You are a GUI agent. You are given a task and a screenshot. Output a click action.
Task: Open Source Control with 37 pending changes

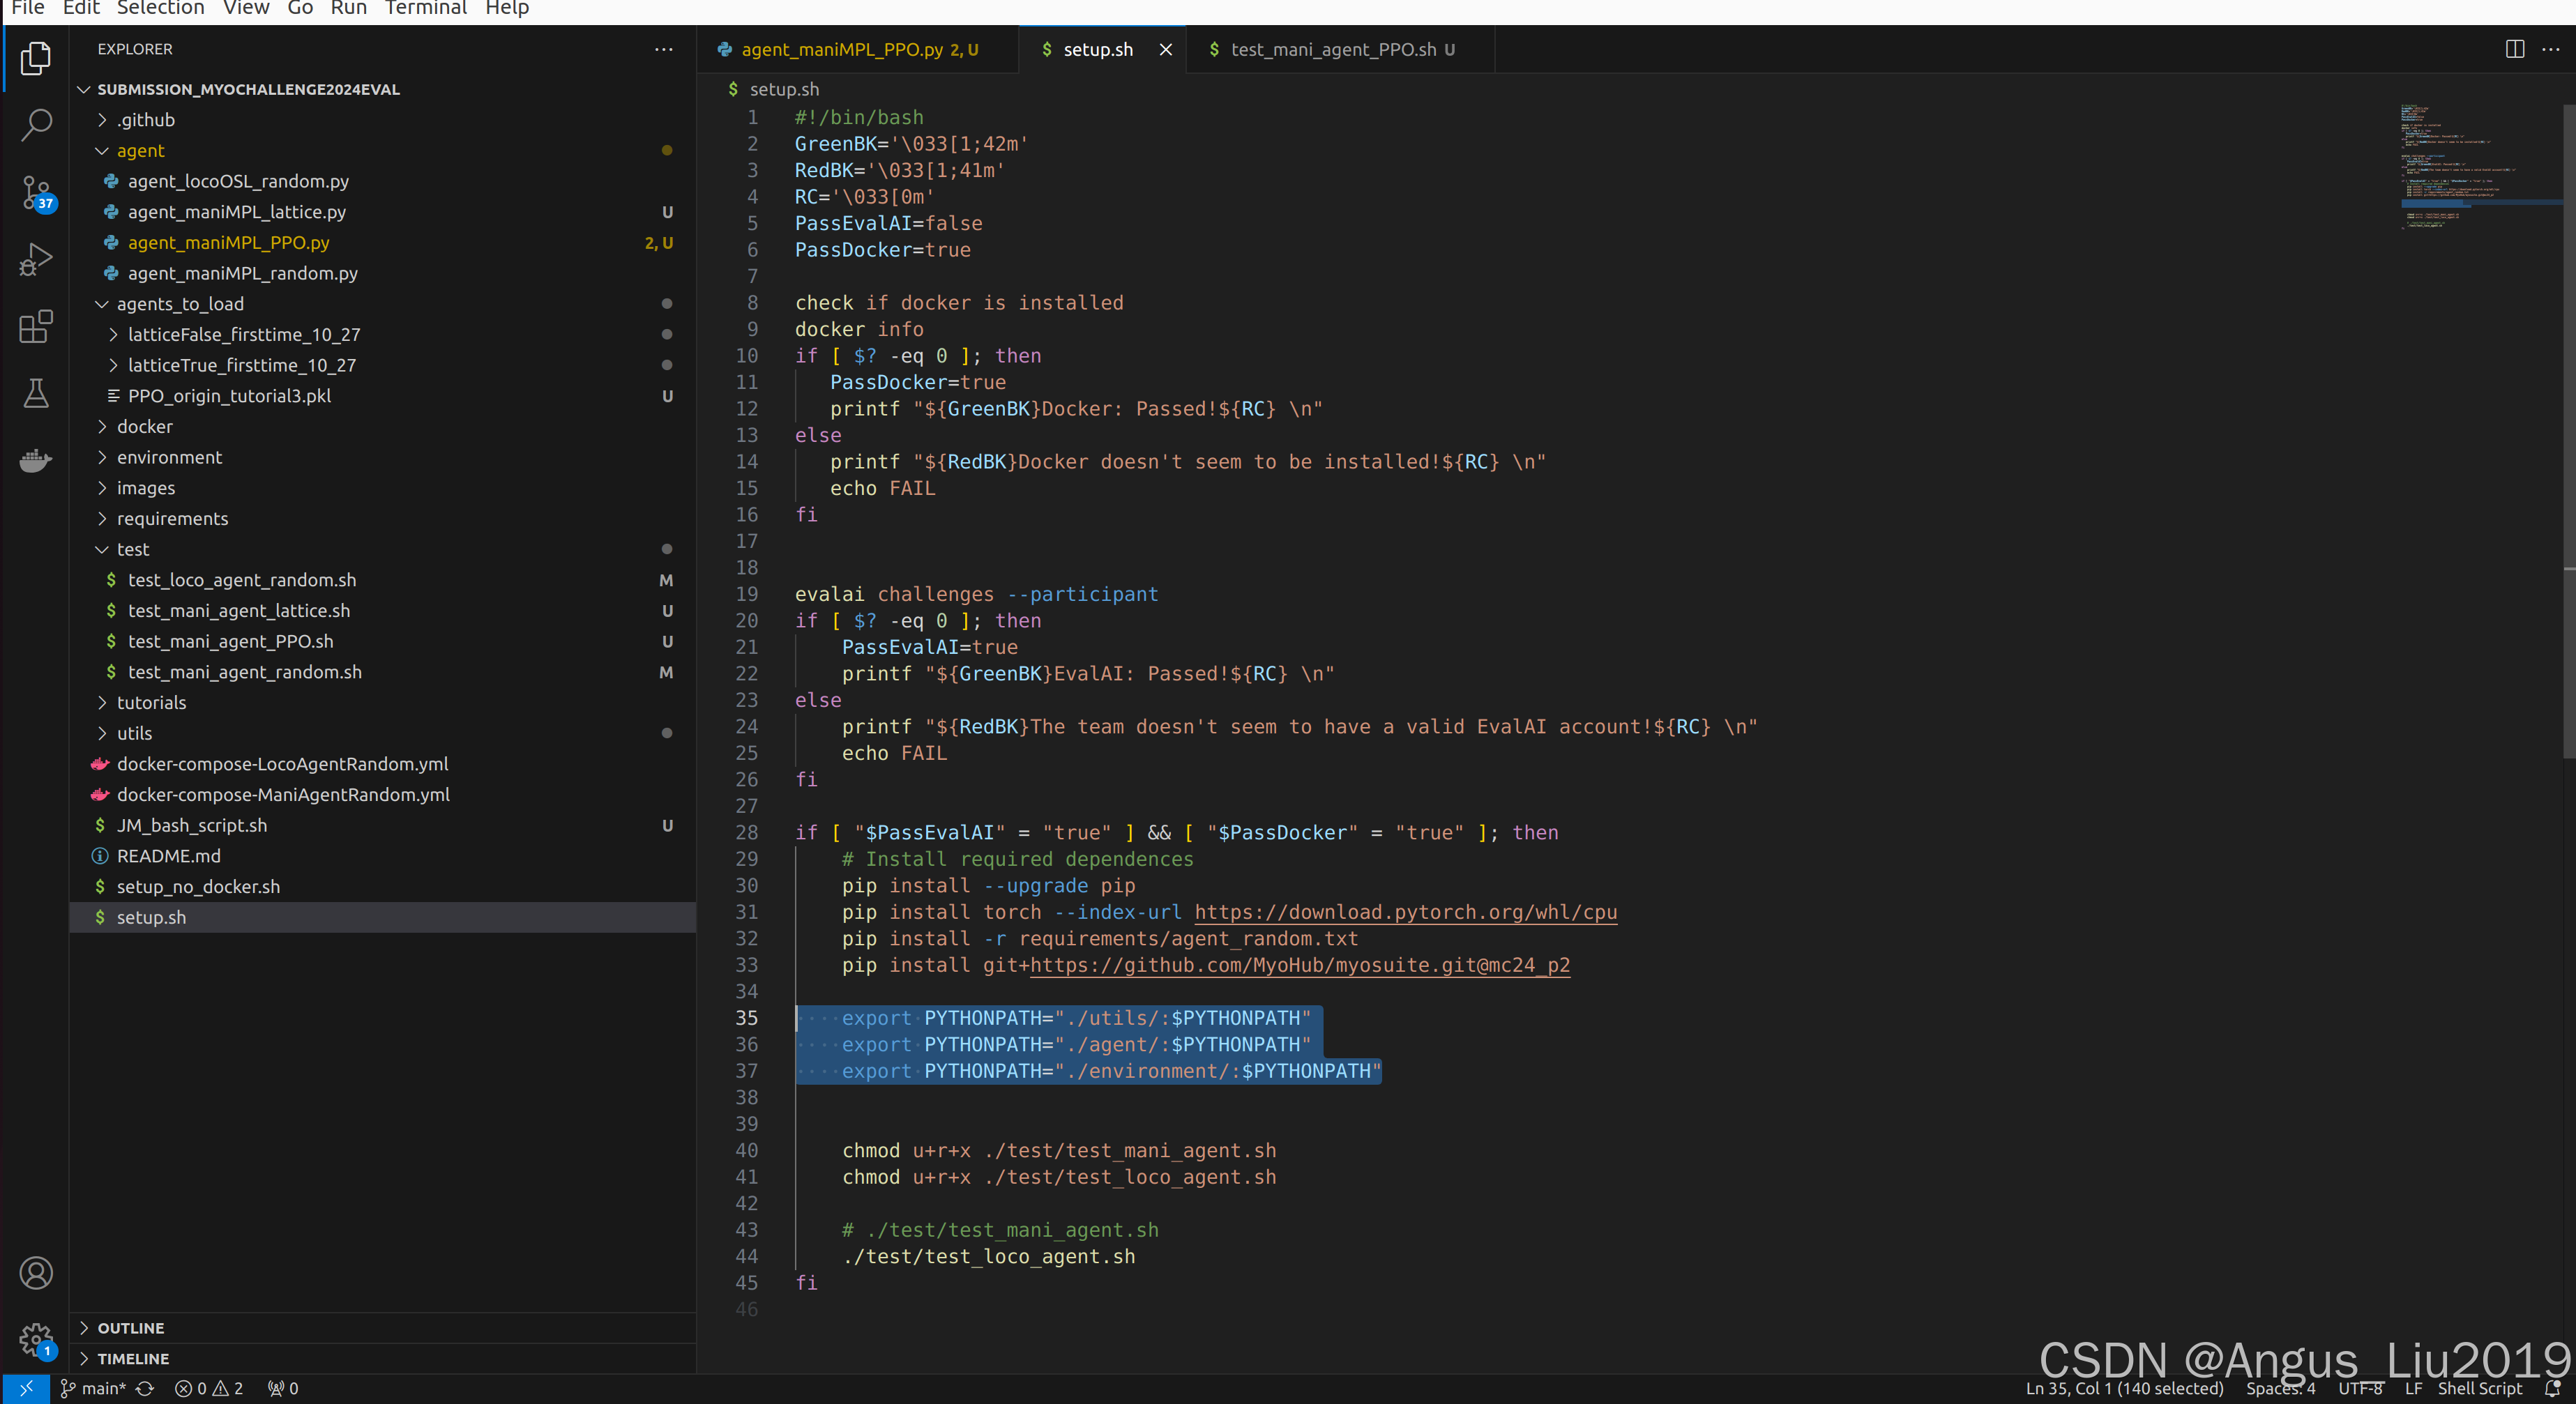(x=36, y=192)
